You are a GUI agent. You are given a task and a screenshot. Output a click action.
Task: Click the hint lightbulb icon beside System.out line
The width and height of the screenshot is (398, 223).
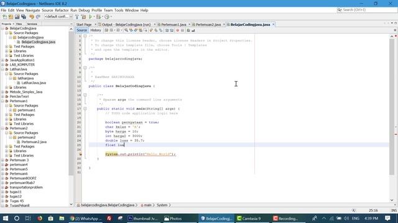(80, 154)
